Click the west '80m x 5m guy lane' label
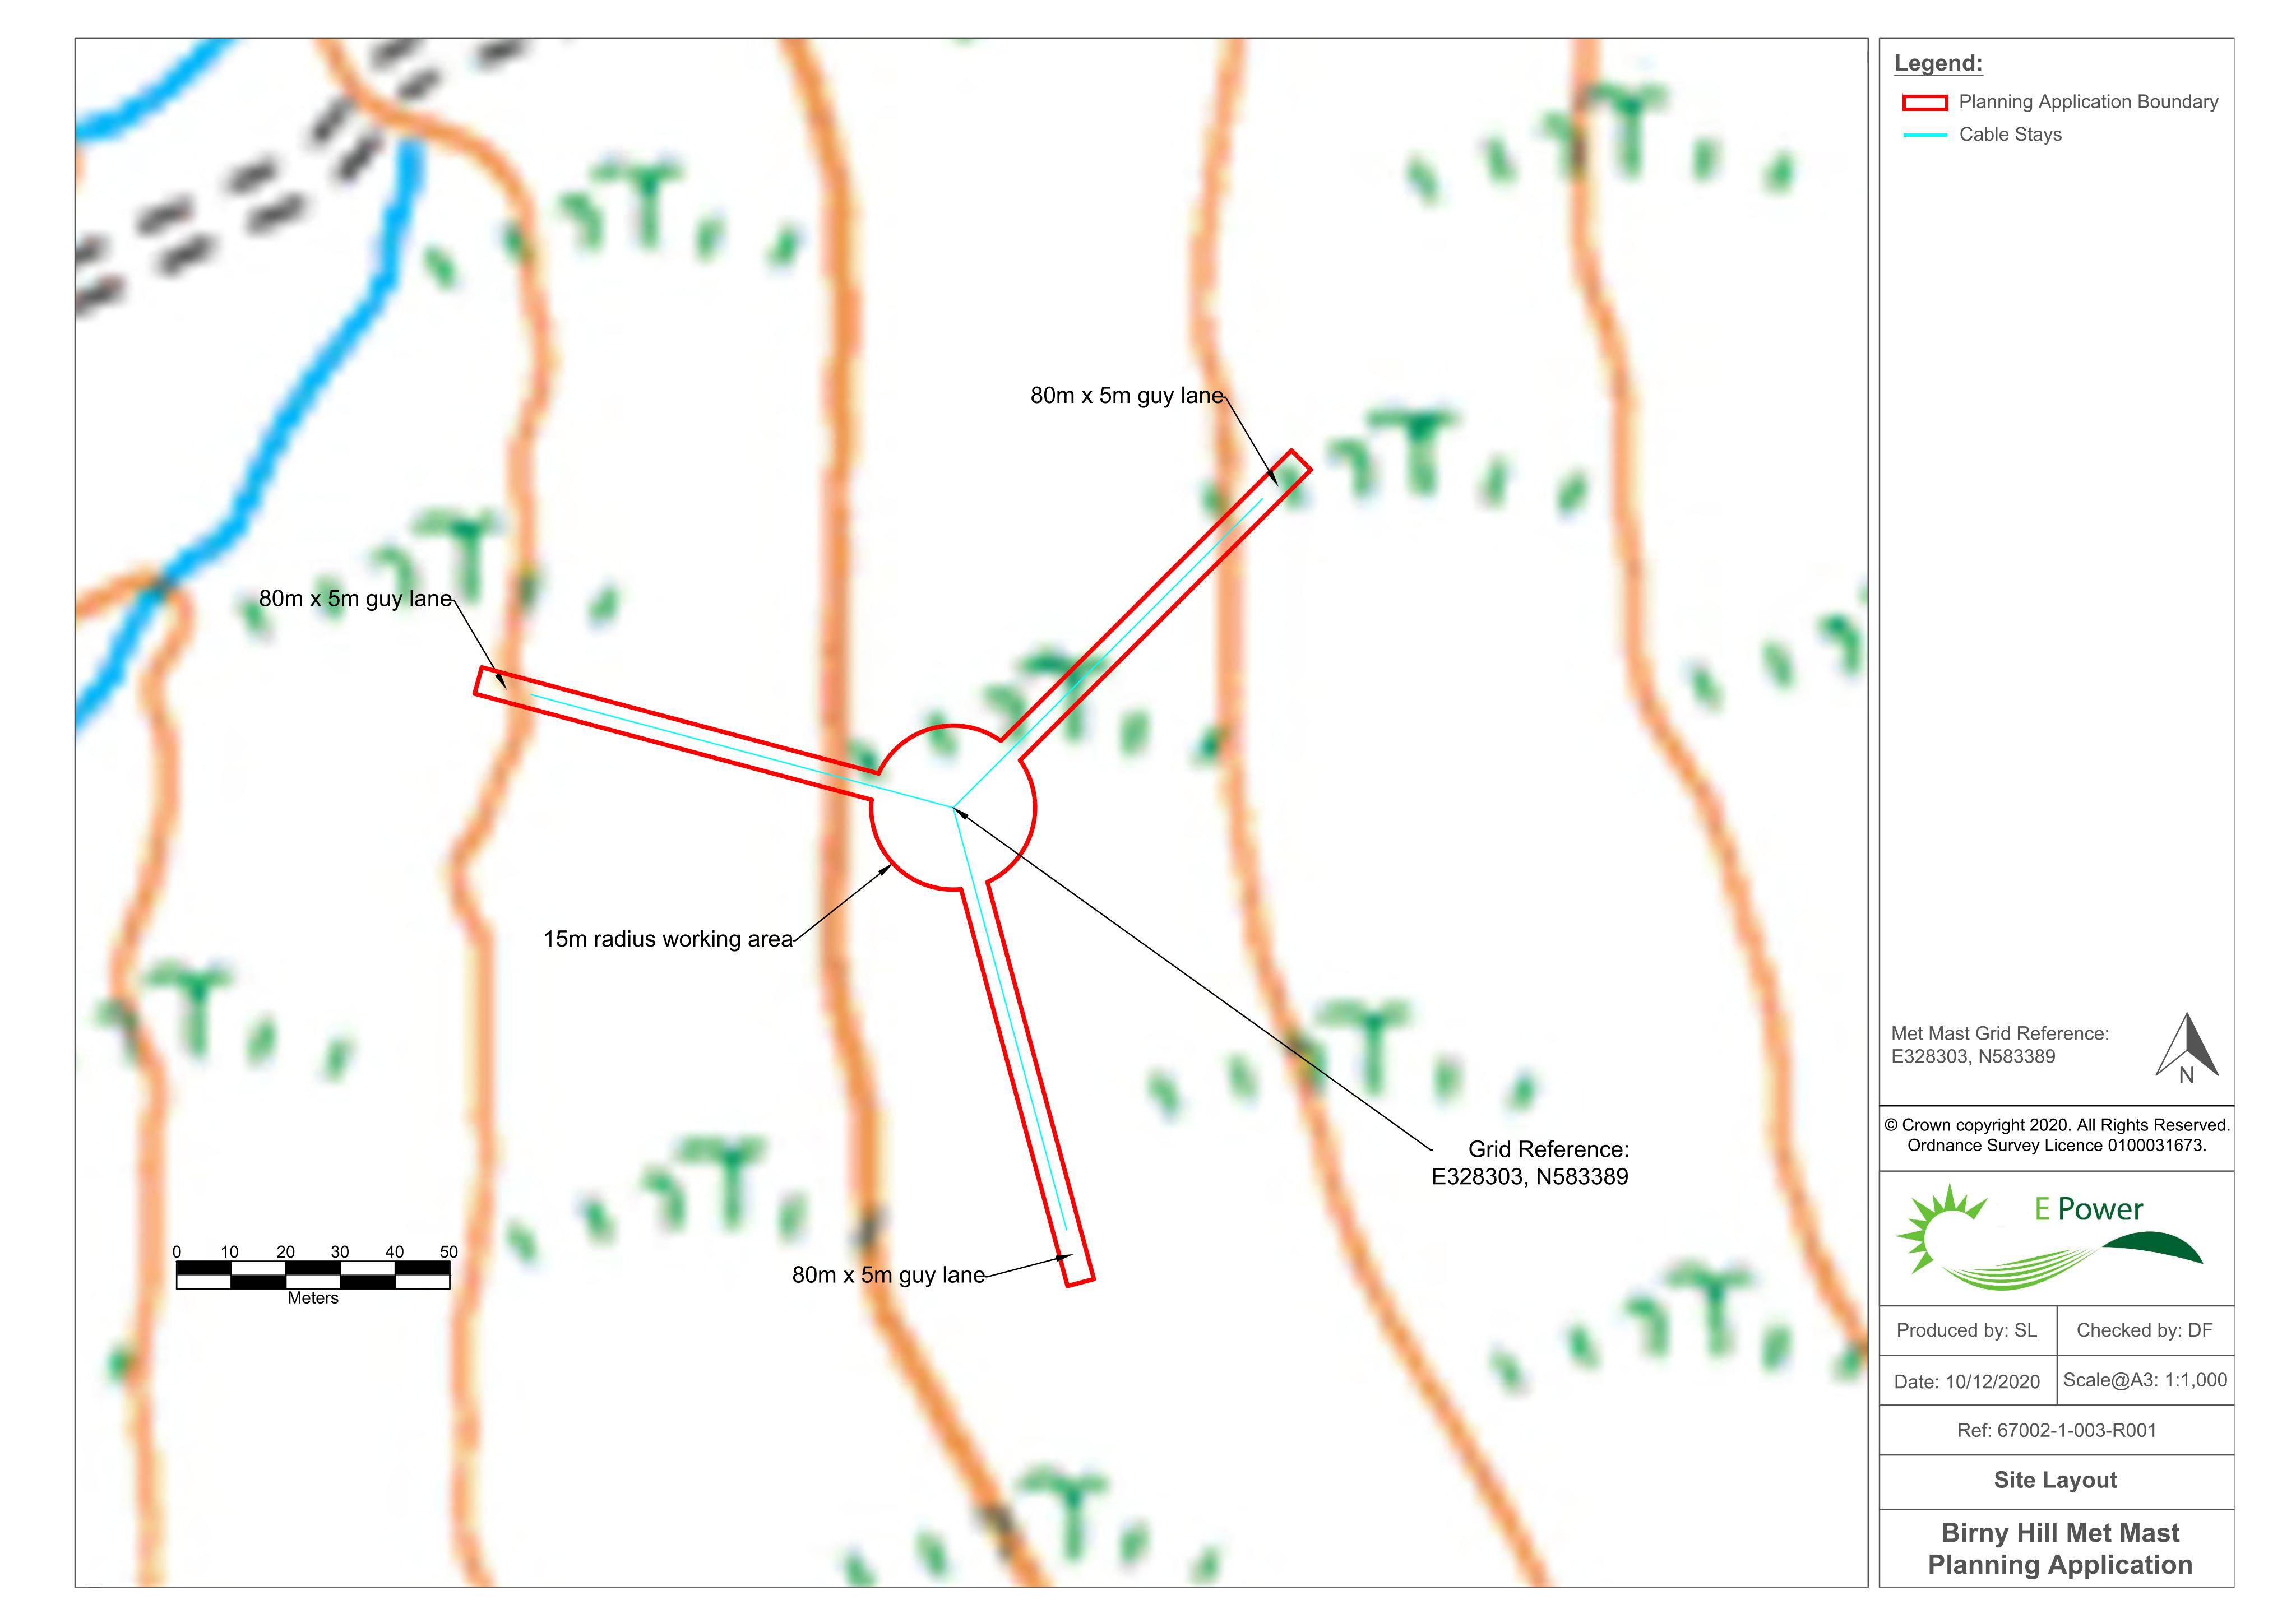 355,598
